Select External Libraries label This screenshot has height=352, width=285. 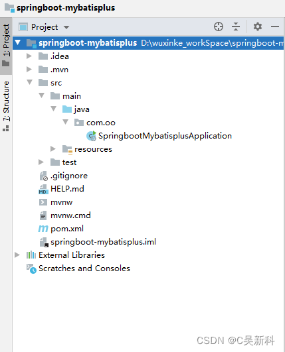(72, 255)
